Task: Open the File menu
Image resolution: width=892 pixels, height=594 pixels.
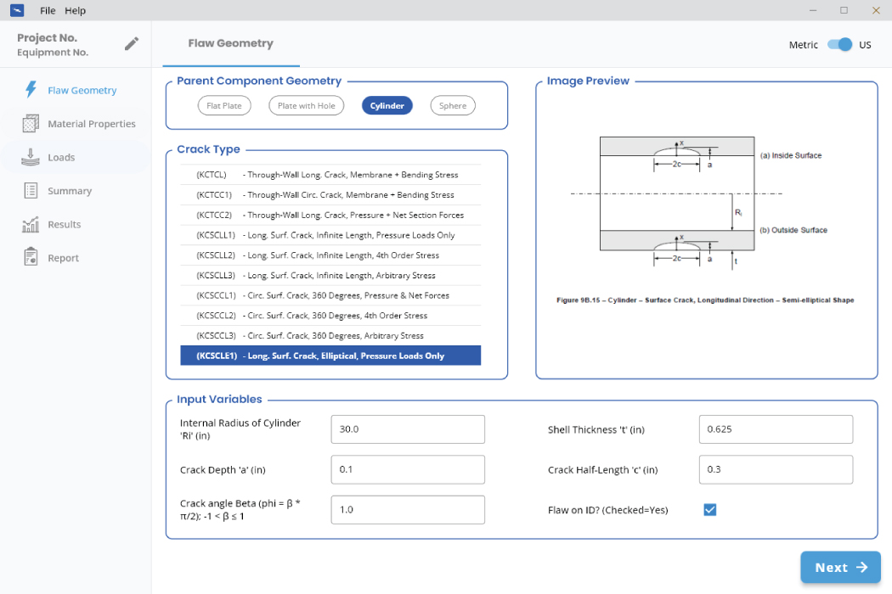Action: tap(48, 11)
